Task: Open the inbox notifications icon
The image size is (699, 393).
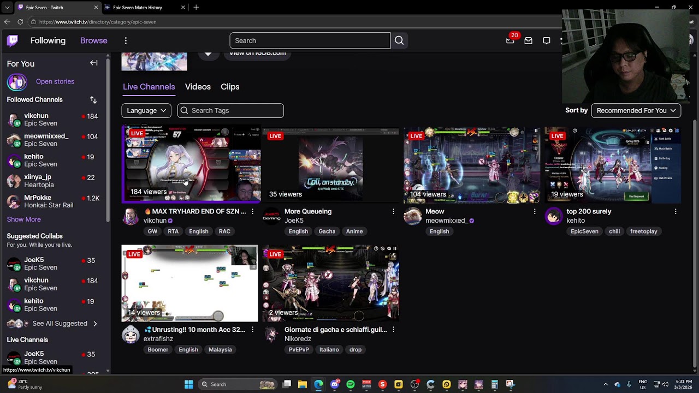Action: pos(528,40)
